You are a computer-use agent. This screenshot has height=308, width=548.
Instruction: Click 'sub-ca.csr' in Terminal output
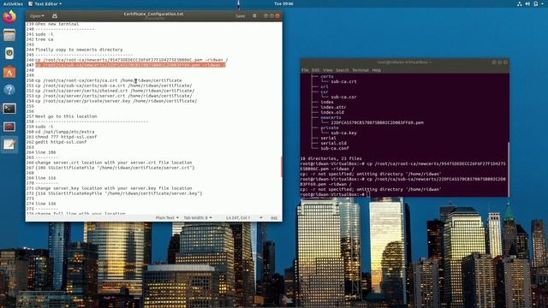pyautogui.click(x=343, y=97)
